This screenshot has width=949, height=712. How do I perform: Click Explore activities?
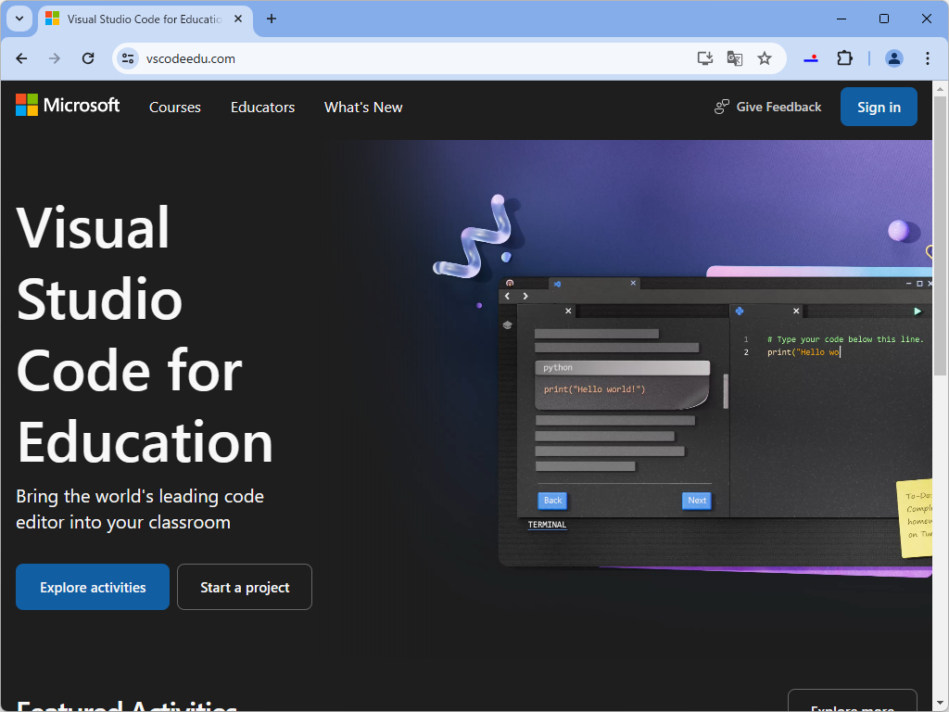pos(92,586)
